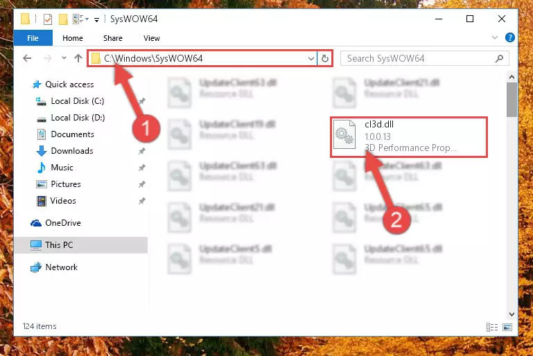Open Downloads in the sidebar
The height and width of the screenshot is (356, 533).
pyautogui.click(x=71, y=151)
